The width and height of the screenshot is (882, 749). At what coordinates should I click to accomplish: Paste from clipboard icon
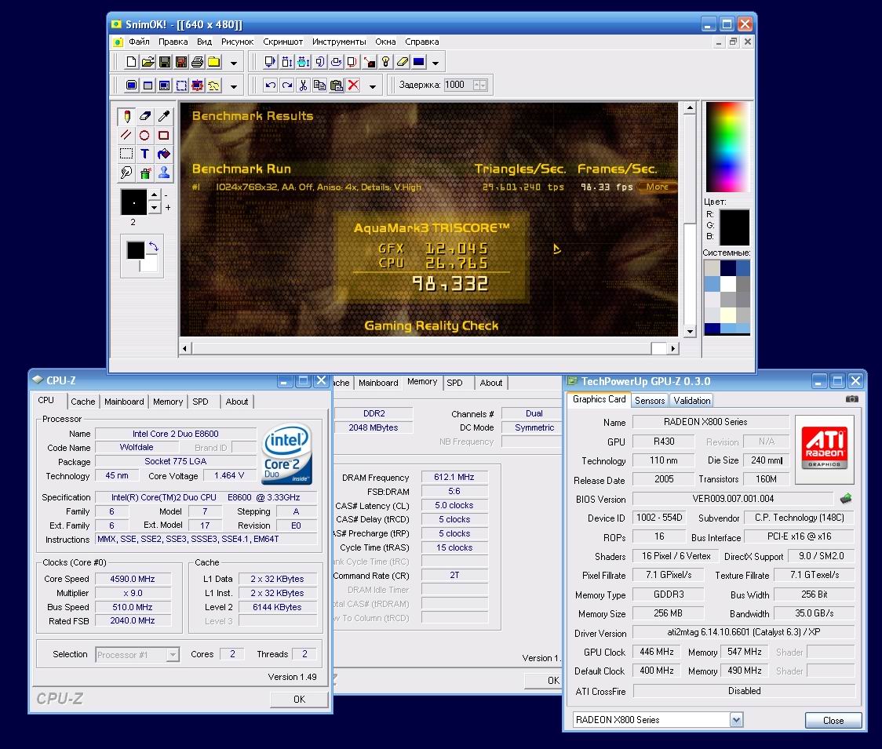point(337,85)
